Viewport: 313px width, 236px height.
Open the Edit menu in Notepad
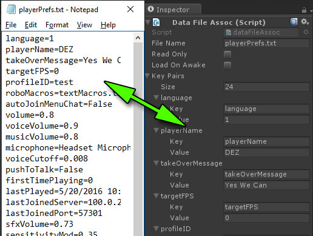(31, 25)
